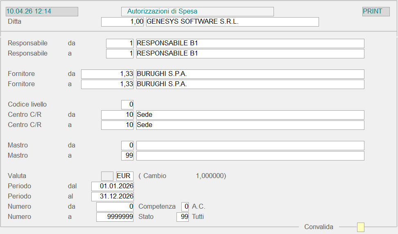Click the Responsabile da code field
This screenshot has height=234, width=398.
tap(120, 43)
